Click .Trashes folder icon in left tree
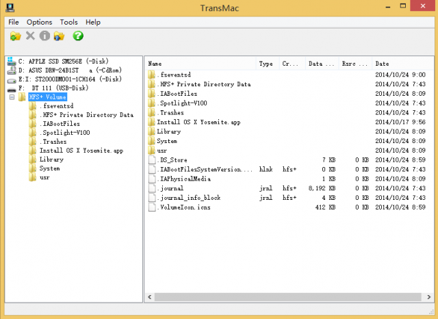438x319 pixels. point(32,141)
